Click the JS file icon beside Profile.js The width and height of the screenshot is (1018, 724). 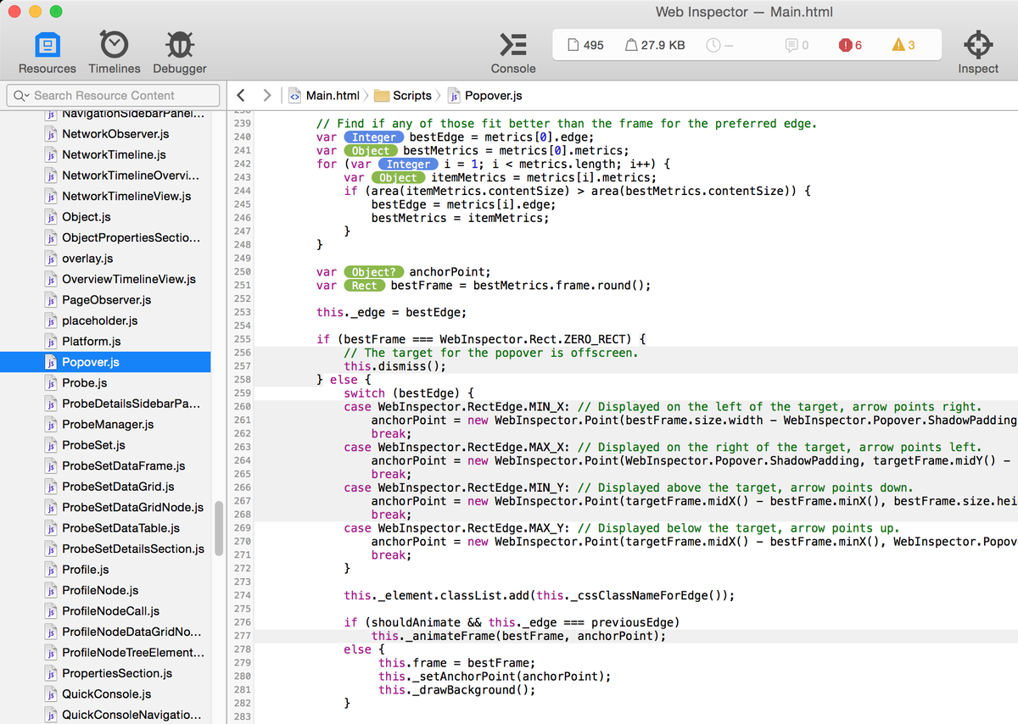pyautogui.click(x=51, y=570)
